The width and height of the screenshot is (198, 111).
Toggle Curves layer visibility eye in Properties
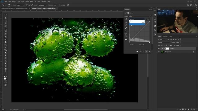click(146, 51)
